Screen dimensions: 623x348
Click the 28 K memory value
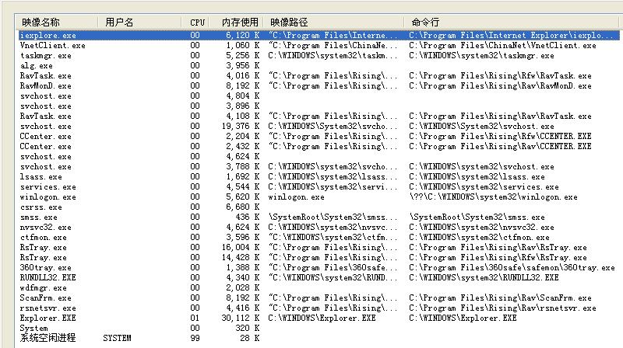coord(250,339)
